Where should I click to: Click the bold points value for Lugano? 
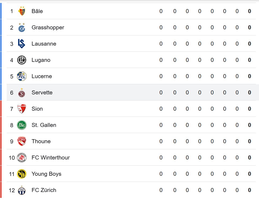[x=249, y=60]
